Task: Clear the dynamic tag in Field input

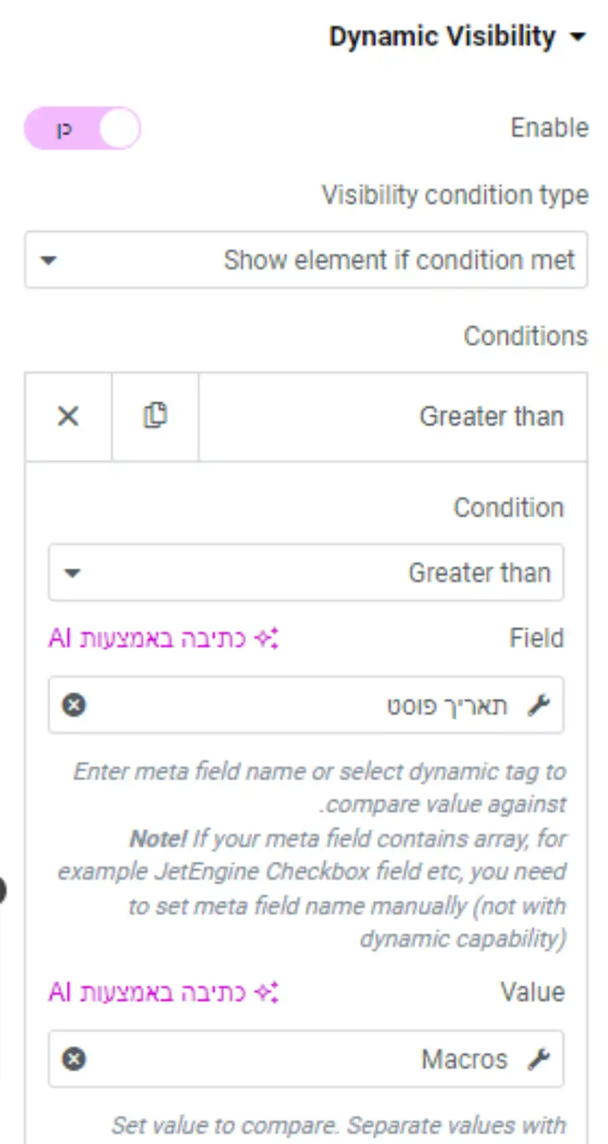Action: [x=74, y=705]
